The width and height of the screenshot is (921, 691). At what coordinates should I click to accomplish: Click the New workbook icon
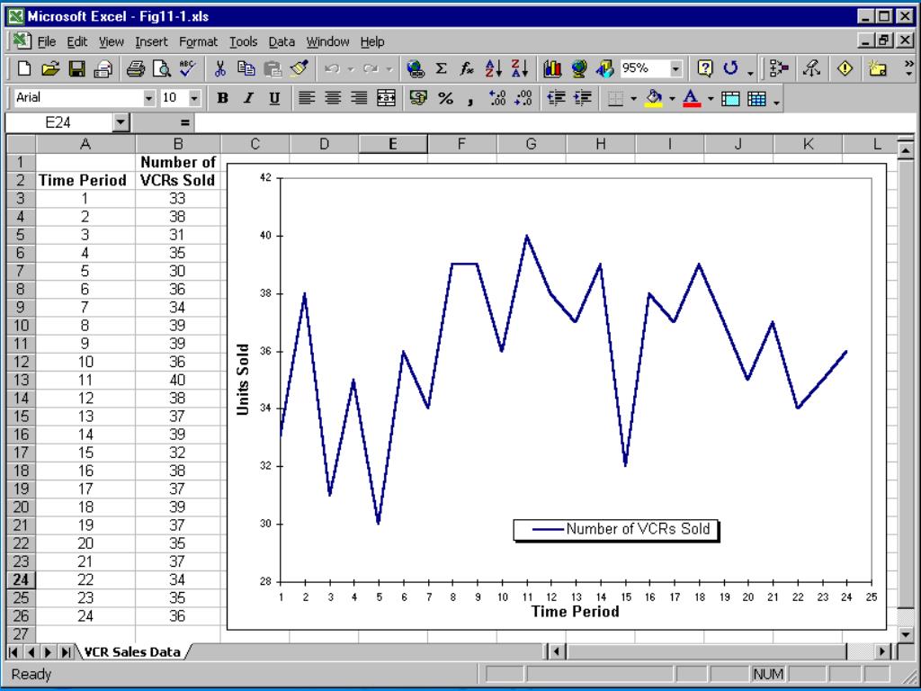(24, 68)
